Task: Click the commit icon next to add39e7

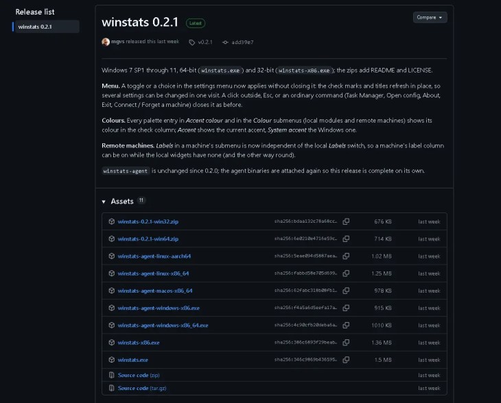Action: [225, 42]
